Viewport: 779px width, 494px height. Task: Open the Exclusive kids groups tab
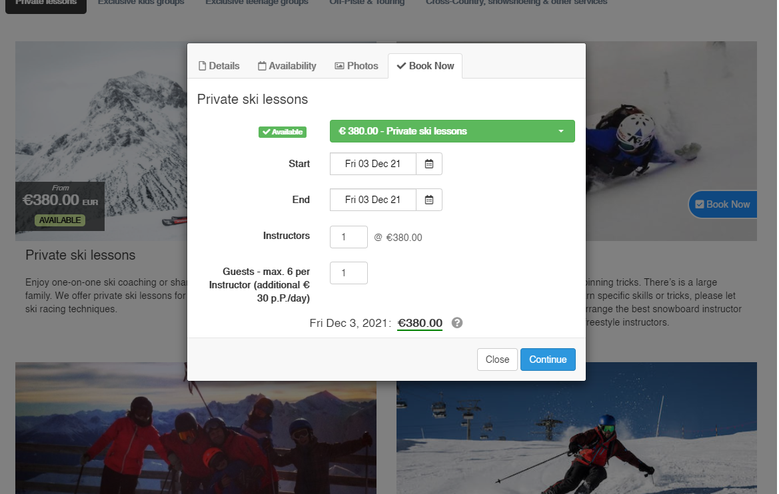coord(141,3)
